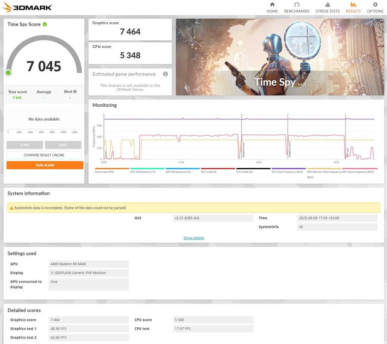Click the orange RUN AGAIN button

(45, 165)
